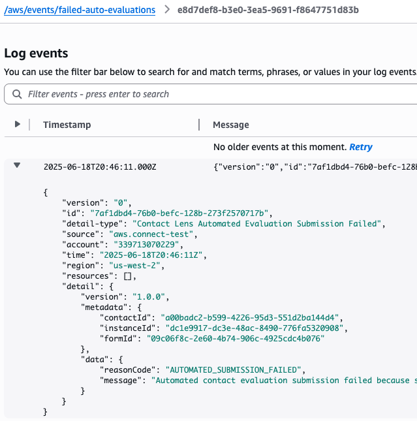
Task: Click the magnifier icon in filter bar
Action: pos(16,94)
